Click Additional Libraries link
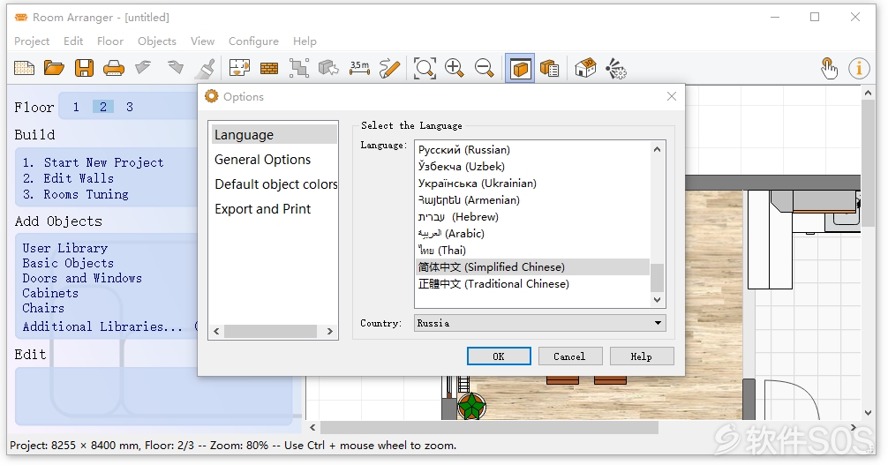 (102, 326)
